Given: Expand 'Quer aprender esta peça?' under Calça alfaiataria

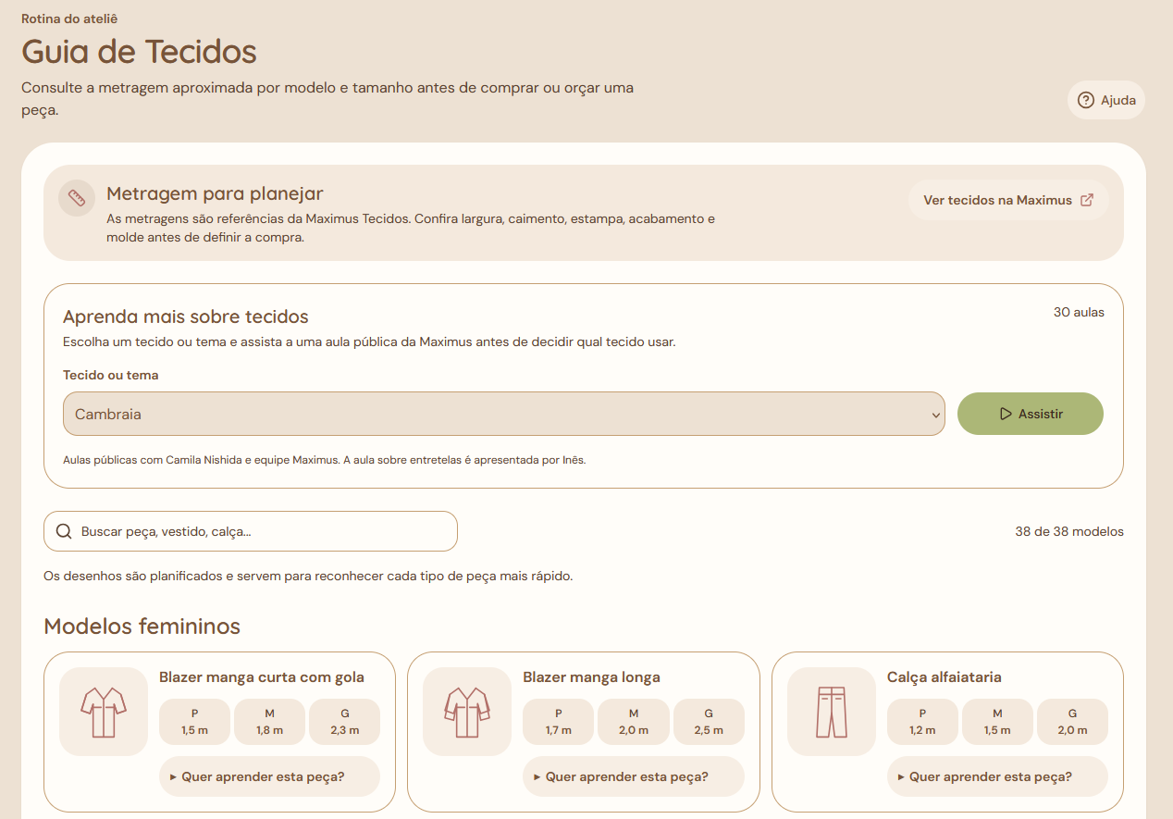Looking at the screenshot, I should pyautogui.click(x=997, y=776).
